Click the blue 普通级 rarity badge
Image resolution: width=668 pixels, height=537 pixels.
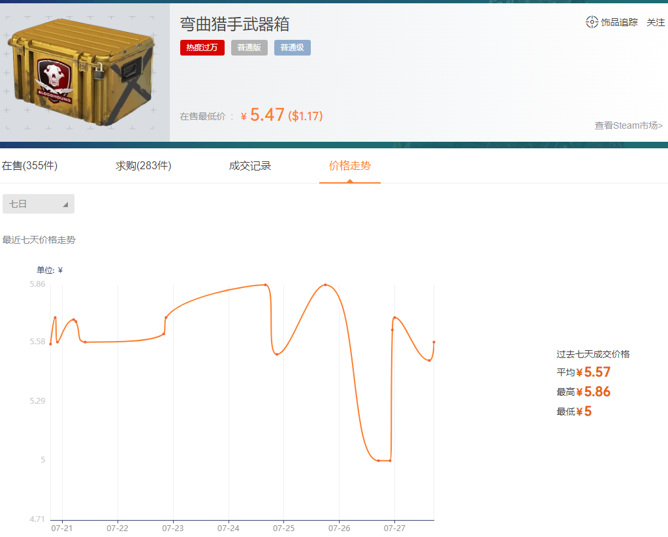(292, 47)
